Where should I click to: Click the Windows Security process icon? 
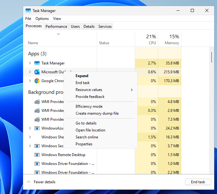tap(37, 146)
